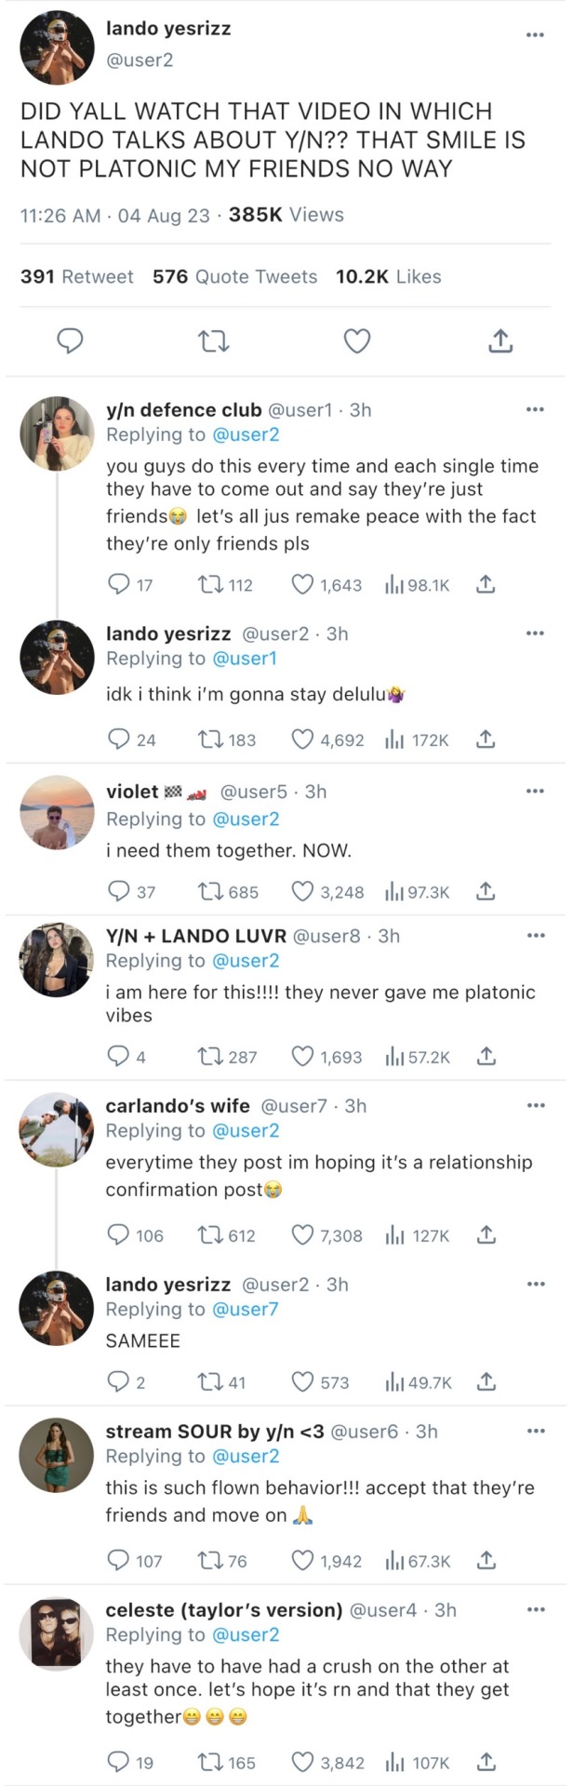Open the 576 Quote Tweets list
Screen dimensions: 573x1786
pyautogui.click(x=234, y=276)
